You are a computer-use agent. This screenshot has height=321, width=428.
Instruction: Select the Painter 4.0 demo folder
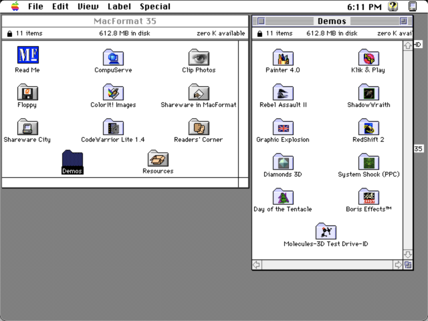tap(283, 57)
